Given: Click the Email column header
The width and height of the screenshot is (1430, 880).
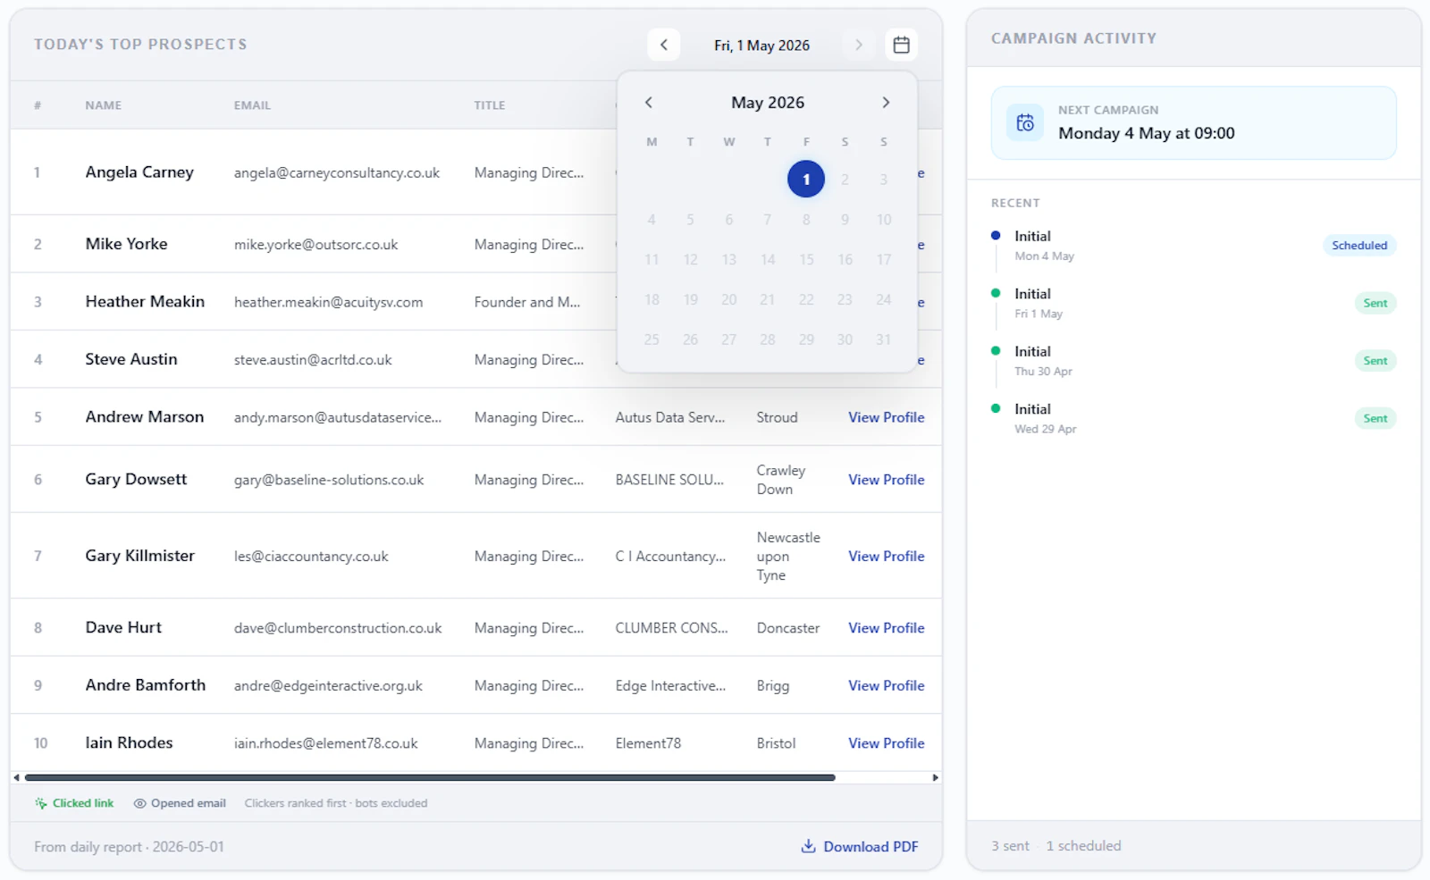Looking at the screenshot, I should 252,105.
